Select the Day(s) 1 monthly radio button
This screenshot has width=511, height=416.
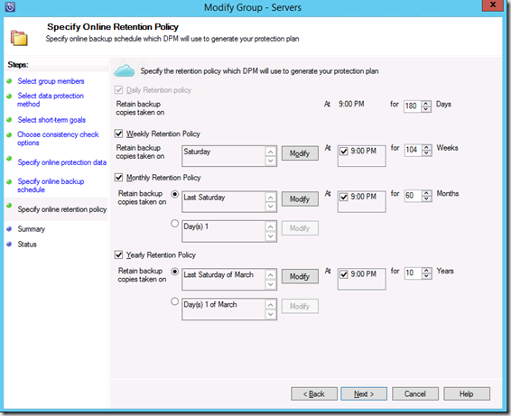tap(174, 224)
